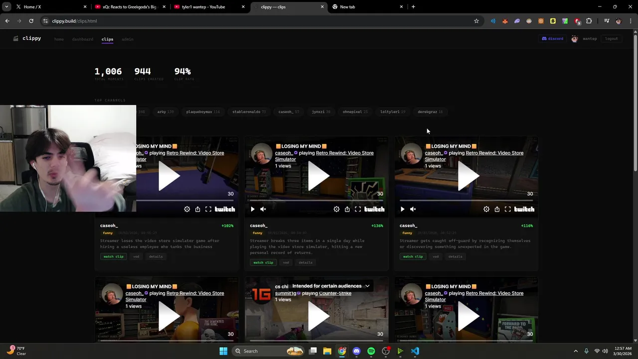Click the clippy logo
Image resolution: width=638 pixels, height=359 pixels.
click(x=27, y=38)
